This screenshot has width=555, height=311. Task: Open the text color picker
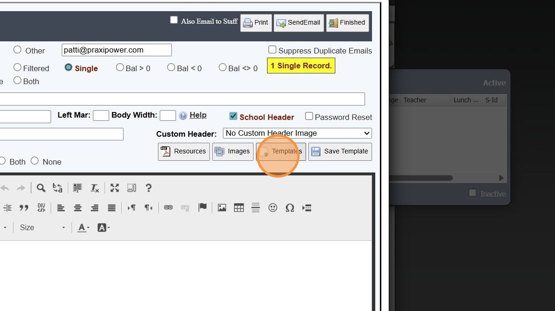[84, 227]
